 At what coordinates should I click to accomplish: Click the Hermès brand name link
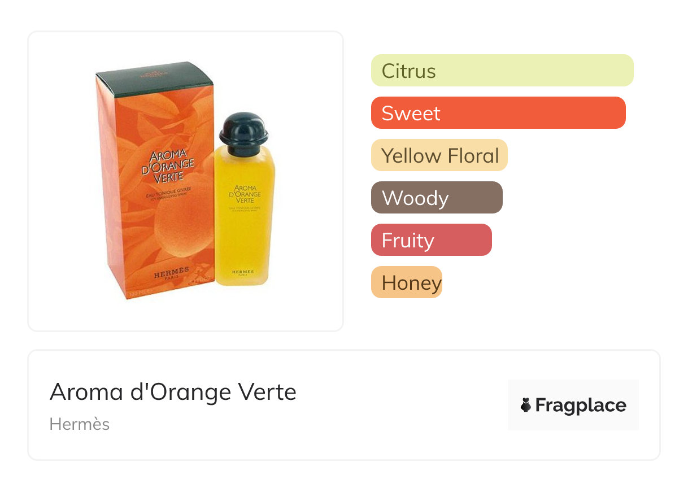point(80,424)
